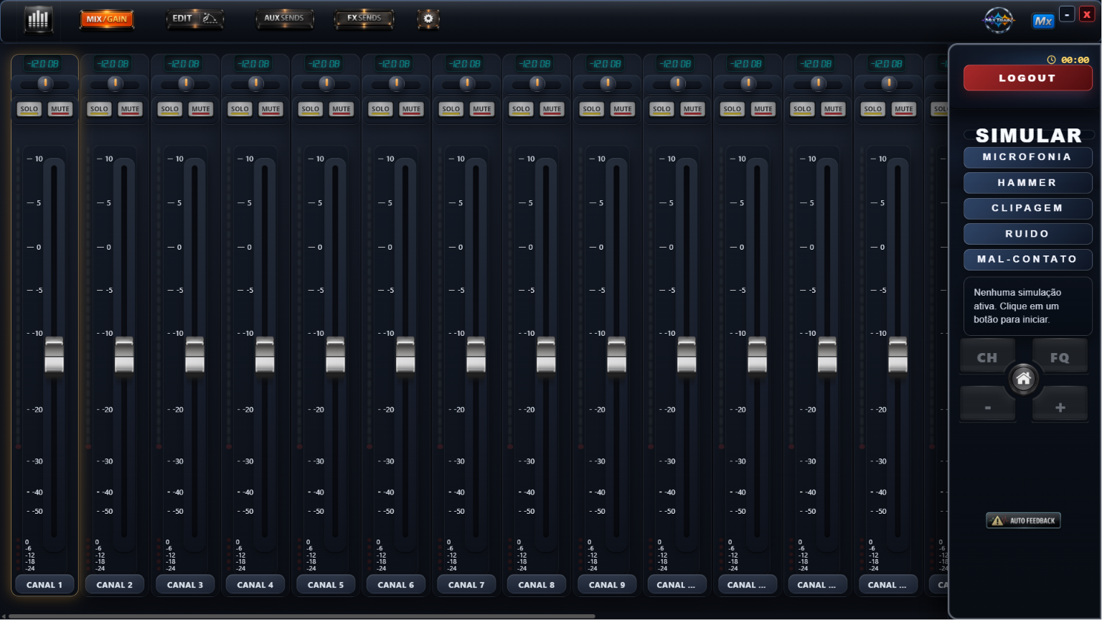Mute Canal 1
This screenshot has width=1102, height=620.
coord(60,109)
